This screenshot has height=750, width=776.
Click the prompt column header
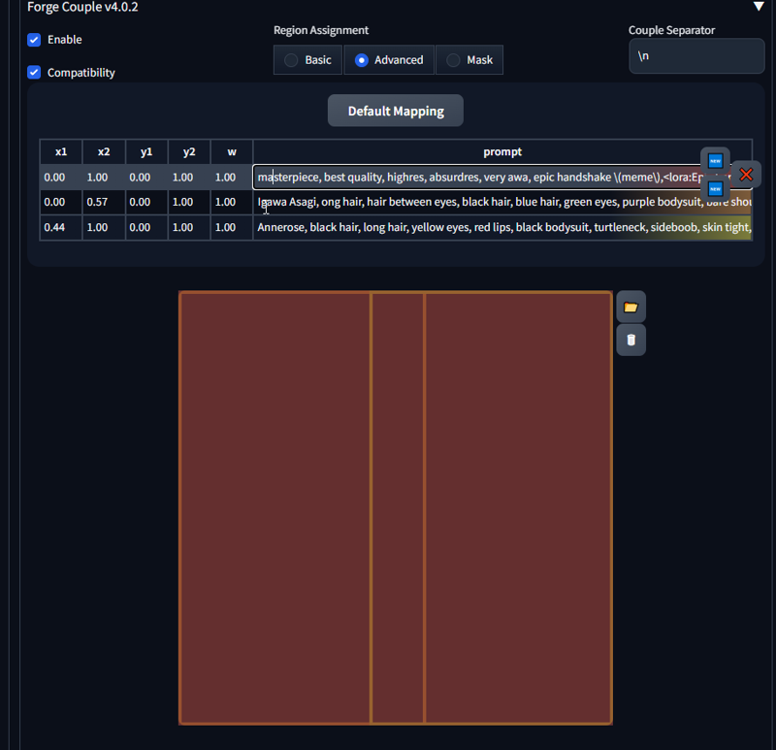(501, 152)
